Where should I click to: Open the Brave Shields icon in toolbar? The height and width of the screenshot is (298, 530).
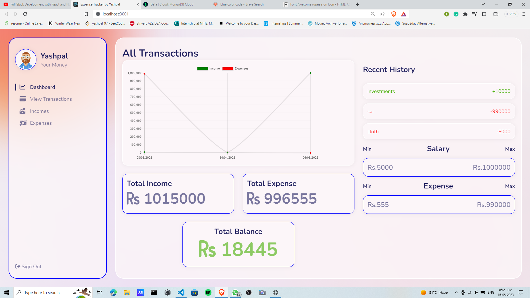(394, 14)
